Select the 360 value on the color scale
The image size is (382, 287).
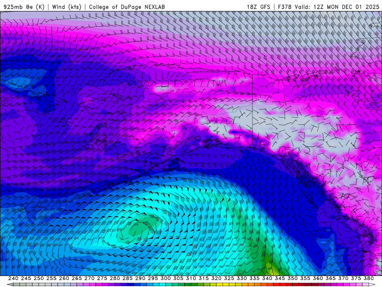(x=318, y=278)
